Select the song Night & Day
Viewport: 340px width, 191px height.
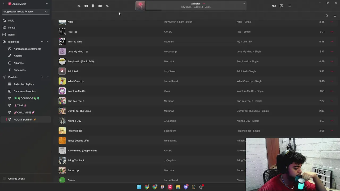point(74,121)
